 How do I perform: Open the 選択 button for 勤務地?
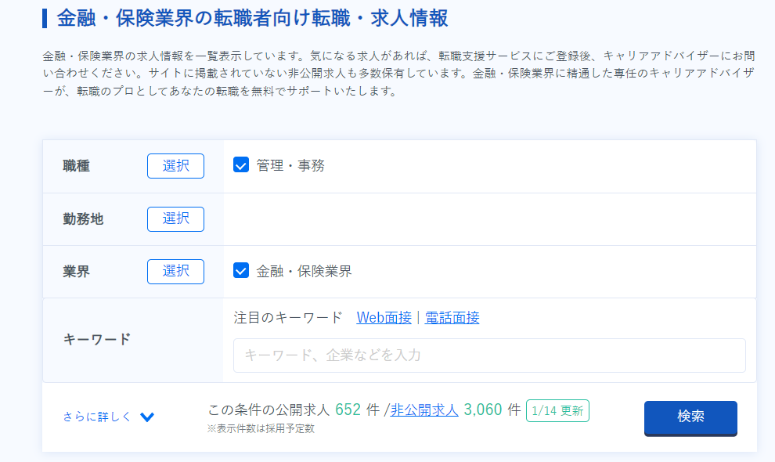tap(175, 218)
